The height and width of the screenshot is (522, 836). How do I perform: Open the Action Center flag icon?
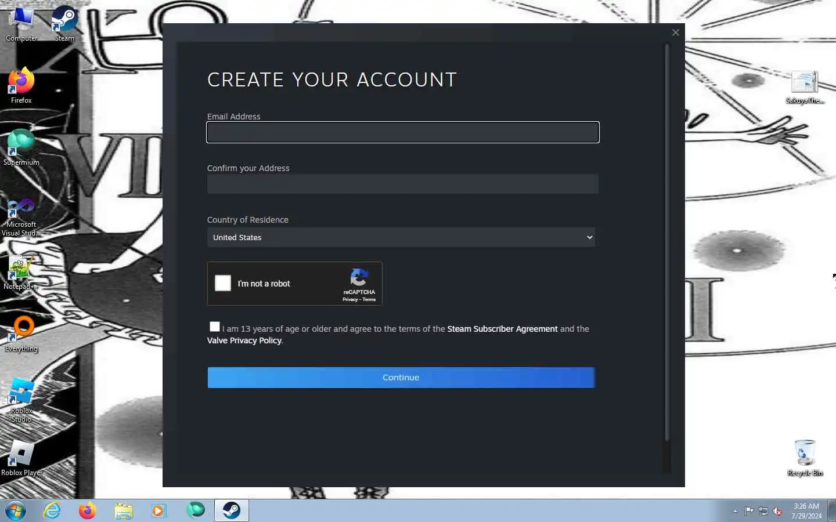pyautogui.click(x=749, y=511)
